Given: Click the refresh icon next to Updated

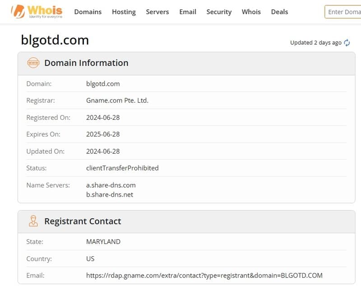Looking at the screenshot, I should (x=347, y=42).
